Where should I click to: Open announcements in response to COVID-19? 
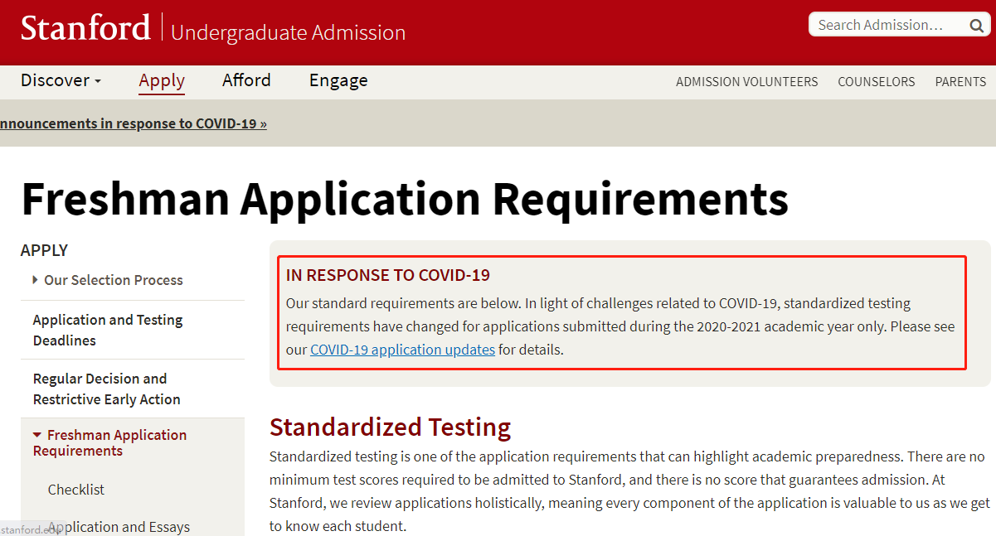(x=134, y=123)
